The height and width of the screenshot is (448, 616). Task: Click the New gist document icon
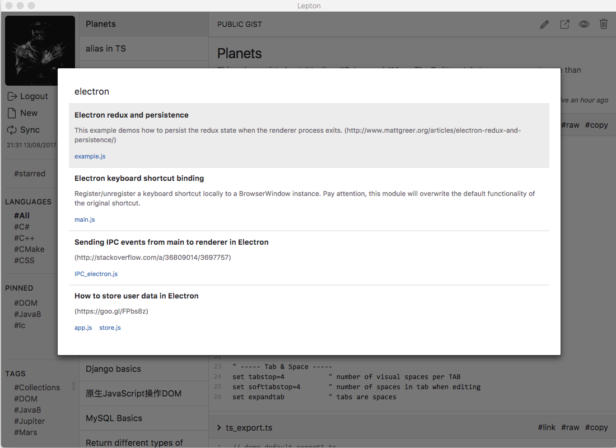pos(12,113)
